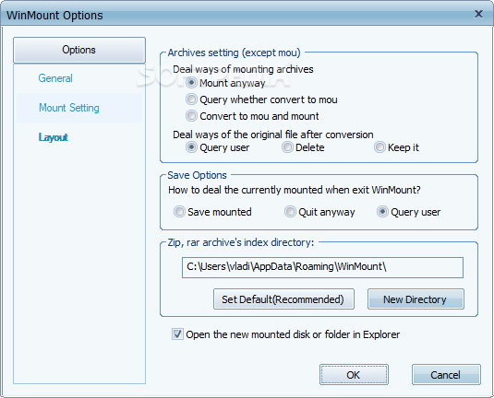Select Query user in Save Options
This screenshot has width=494, height=398.
coord(382,212)
